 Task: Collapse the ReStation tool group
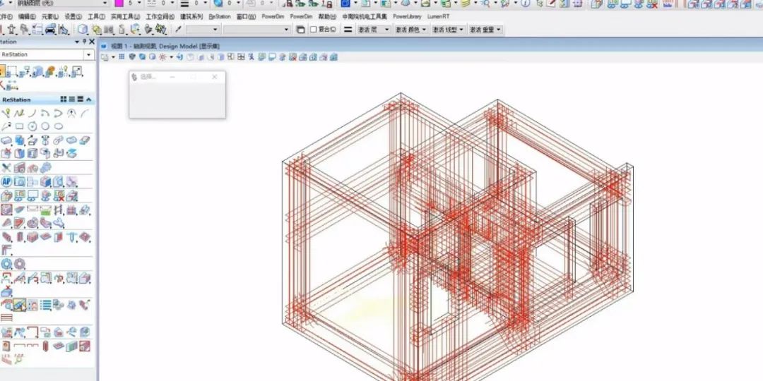point(89,99)
